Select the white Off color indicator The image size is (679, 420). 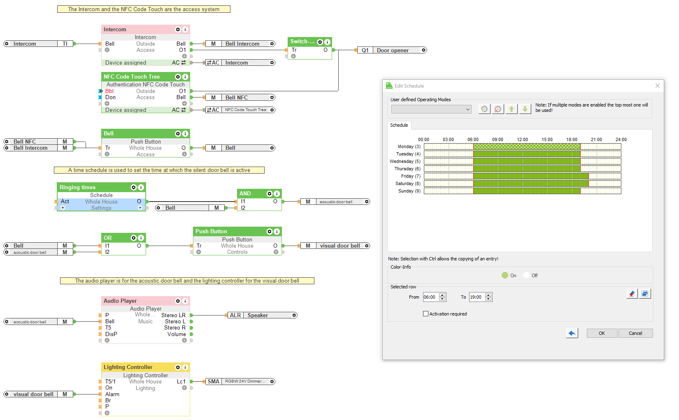[x=526, y=276]
